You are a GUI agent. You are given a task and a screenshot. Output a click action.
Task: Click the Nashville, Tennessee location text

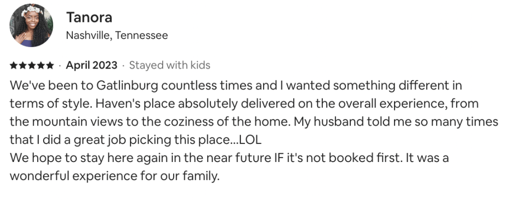click(117, 35)
